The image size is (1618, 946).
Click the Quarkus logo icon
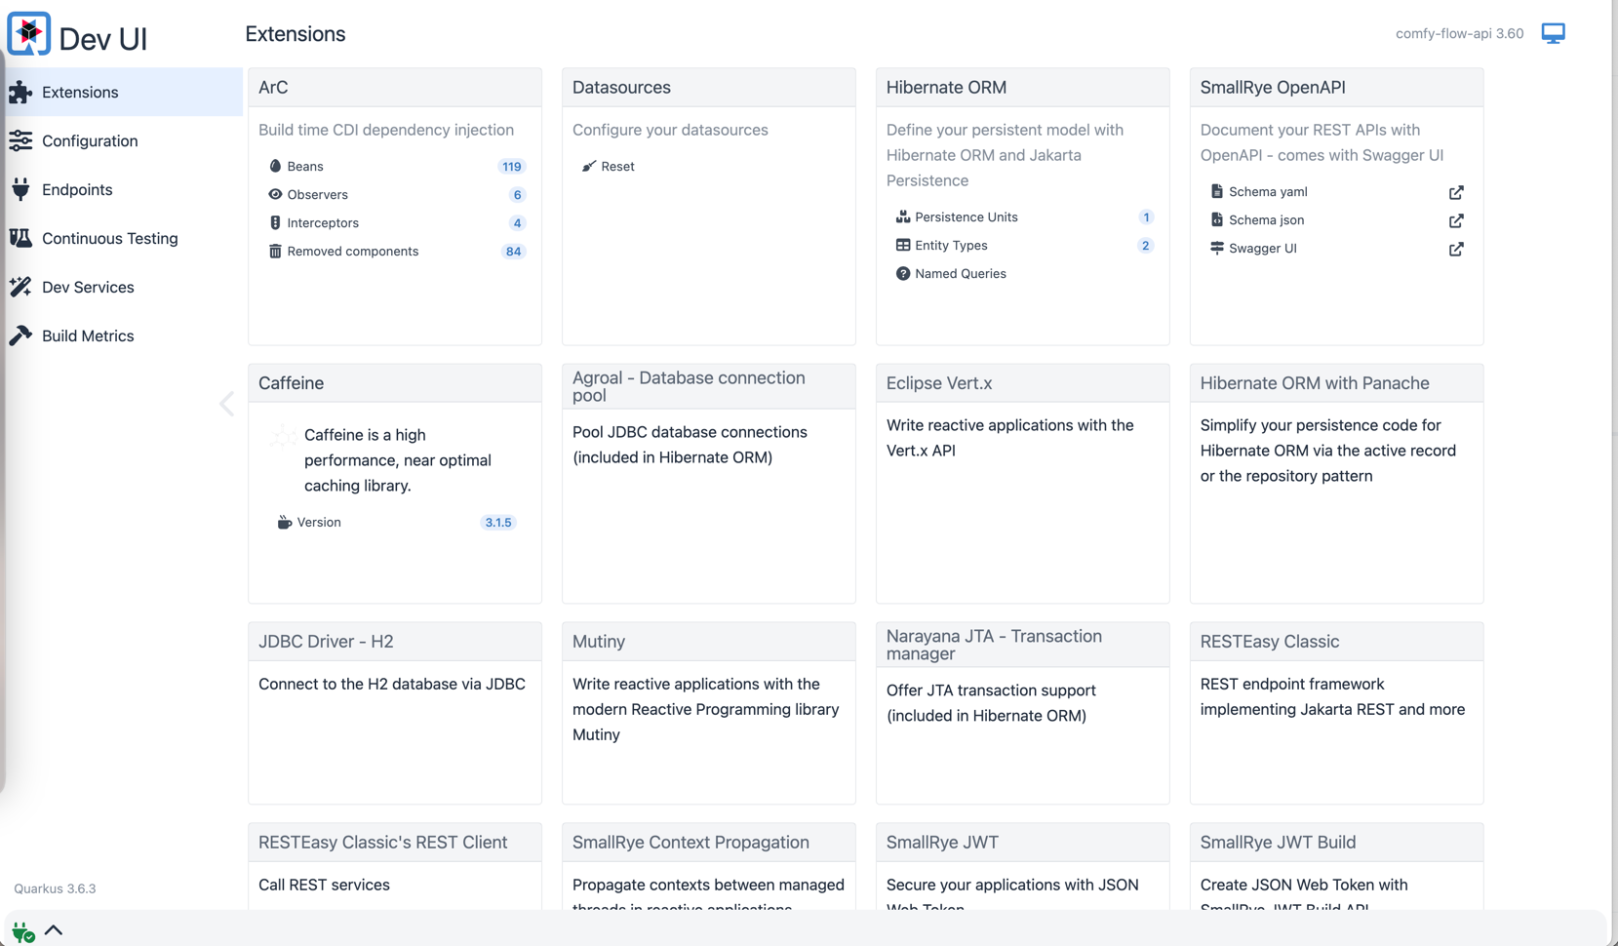29,34
